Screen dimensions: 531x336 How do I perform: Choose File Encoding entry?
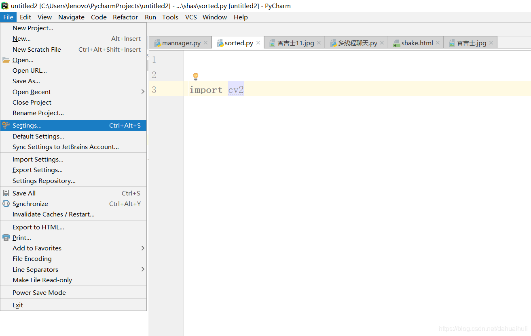(73, 258)
